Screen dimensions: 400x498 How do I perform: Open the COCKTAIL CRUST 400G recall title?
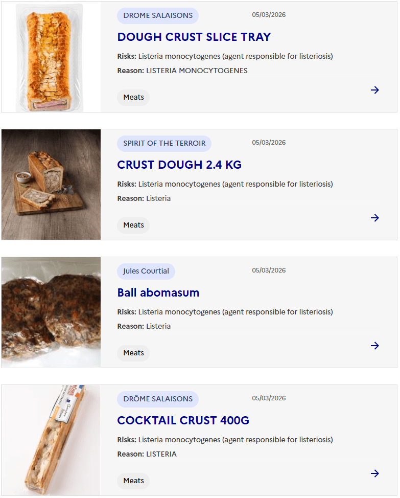coord(183,420)
